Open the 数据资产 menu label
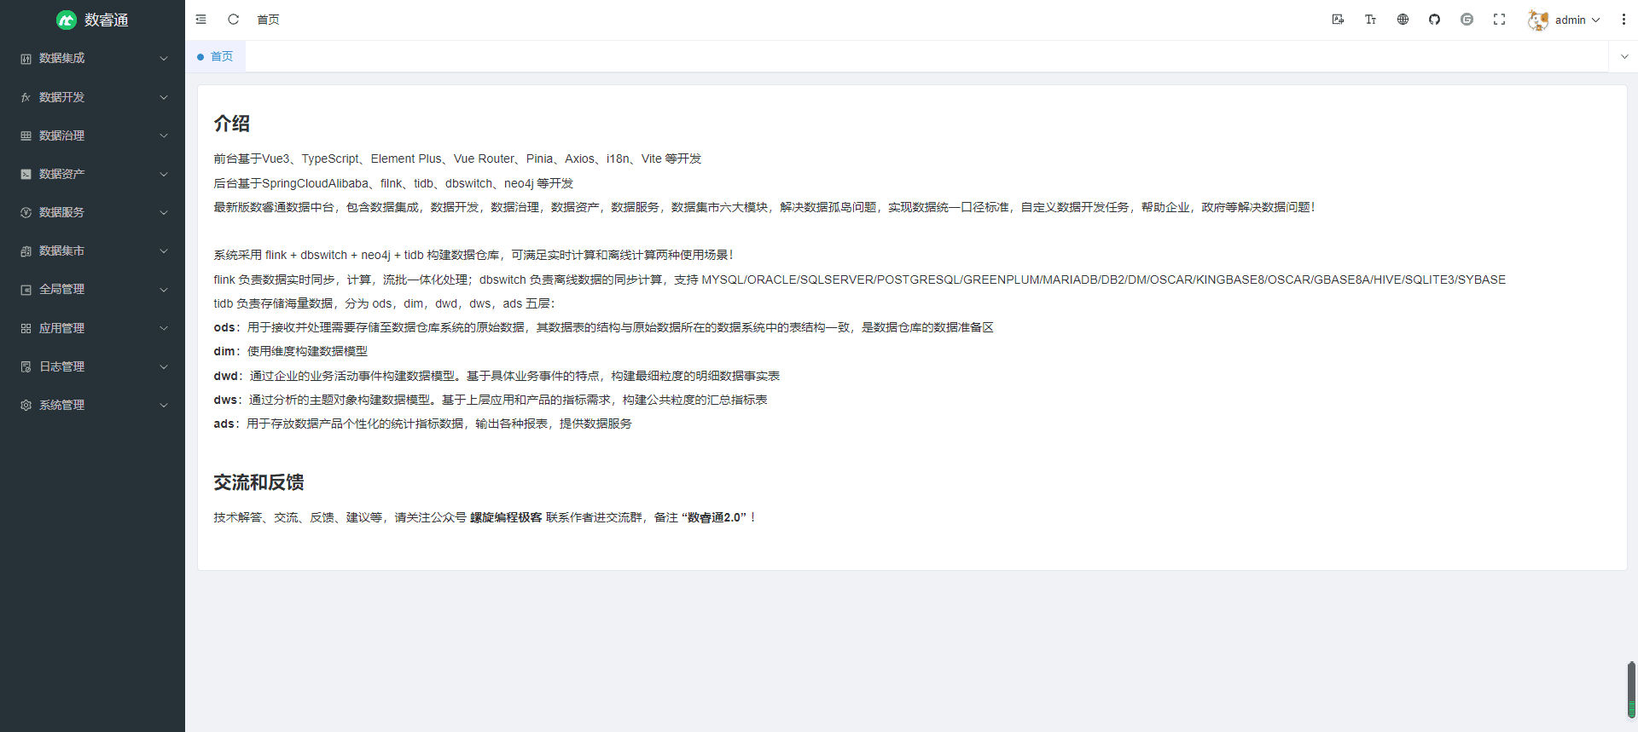This screenshot has width=1638, height=732. [61, 174]
